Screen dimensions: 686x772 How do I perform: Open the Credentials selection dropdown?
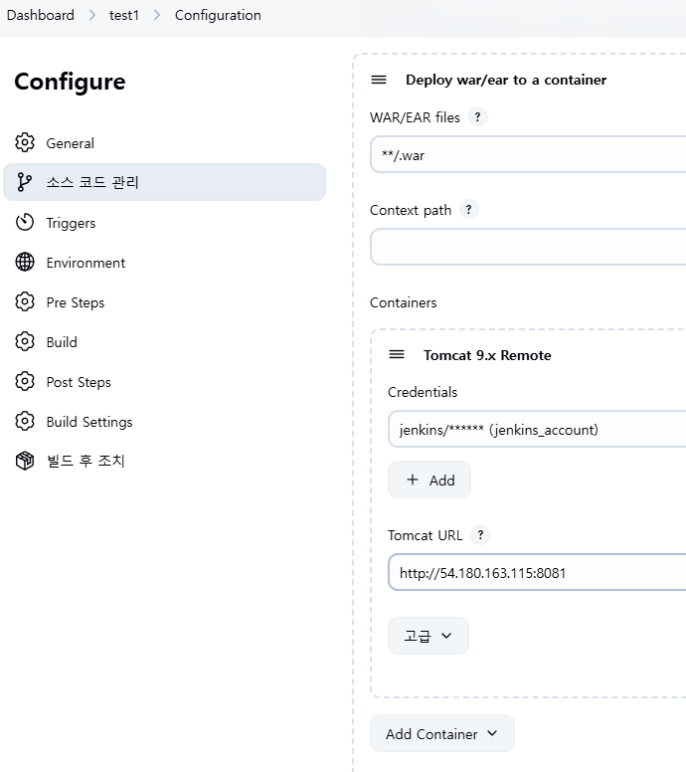click(537, 430)
